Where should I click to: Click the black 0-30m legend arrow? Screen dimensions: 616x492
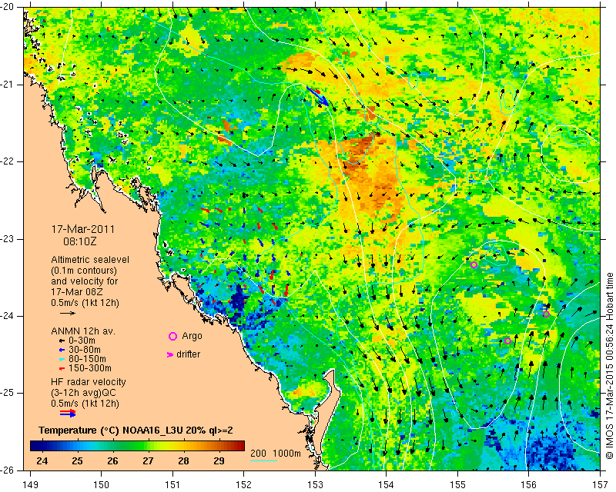point(62,341)
